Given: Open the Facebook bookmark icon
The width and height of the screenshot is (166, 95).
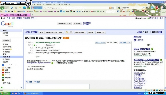Looking at the screenshot, I should pyautogui.click(x=118, y=11).
